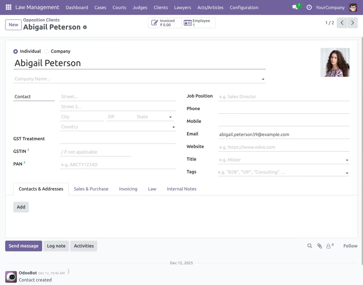
Task: Open the Discuss messages icon
Action: click(x=294, y=7)
